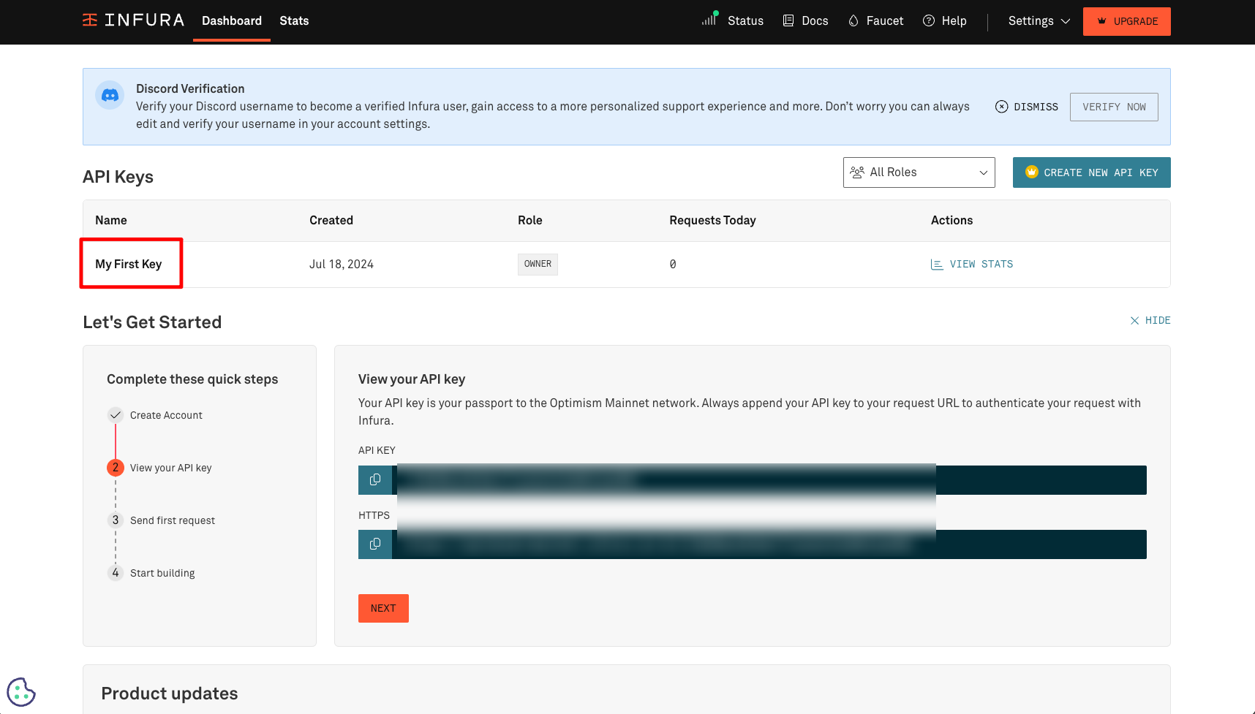Hide the Let's Get Started section
Screen dimensions: 1255x714
coord(1150,320)
